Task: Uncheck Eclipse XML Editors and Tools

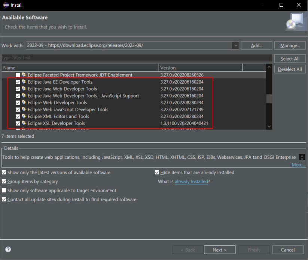Action: coord(18,116)
